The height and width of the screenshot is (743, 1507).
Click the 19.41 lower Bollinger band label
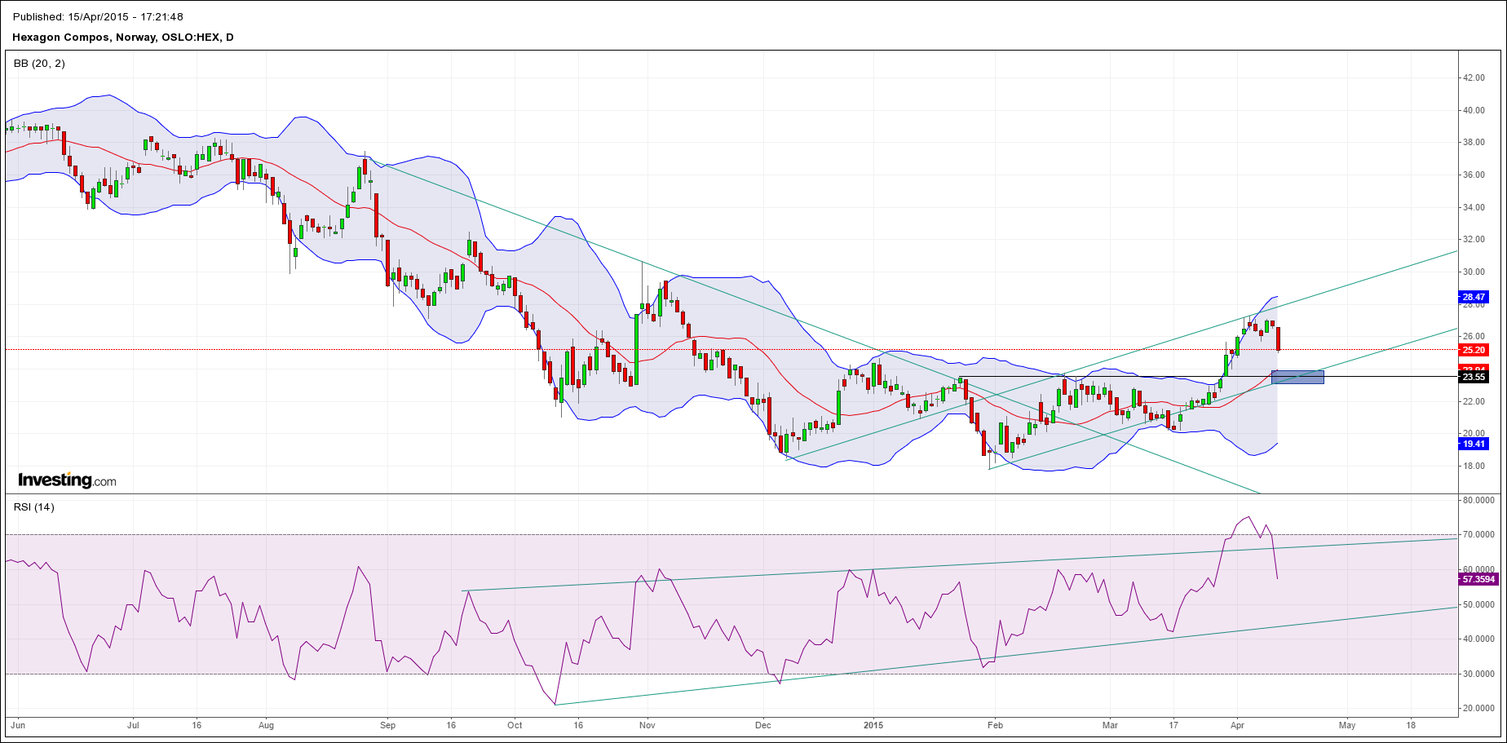pyautogui.click(x=1474, y=444)
